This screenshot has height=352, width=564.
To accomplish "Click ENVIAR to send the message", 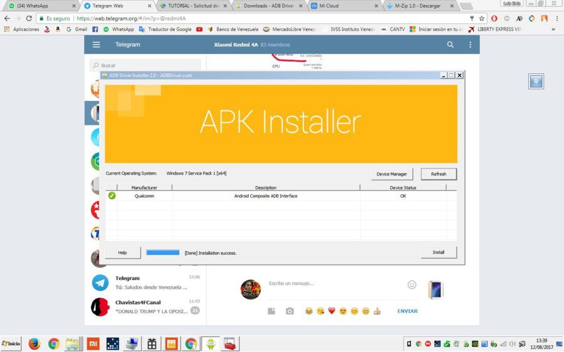I will (x=407, y=311).
